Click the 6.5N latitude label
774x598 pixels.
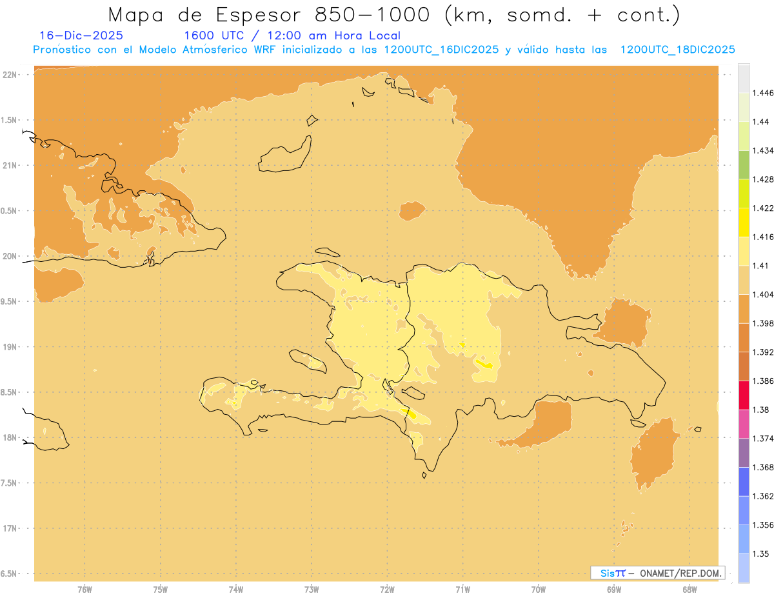point(10,573)
